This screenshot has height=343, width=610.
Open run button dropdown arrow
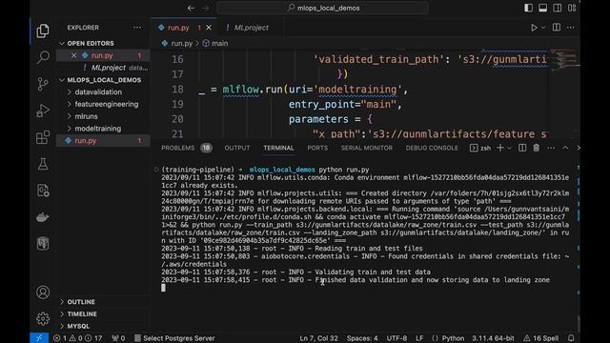click(543, 28)
